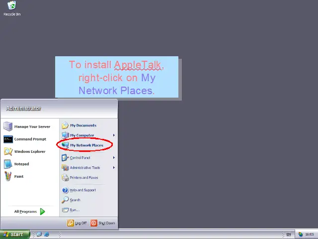
Task: Click the Manage Your Server label
Action: 32,126
